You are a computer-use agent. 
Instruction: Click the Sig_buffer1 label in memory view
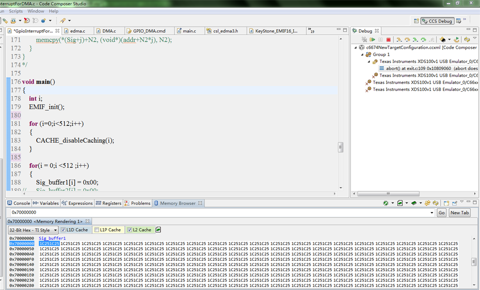click(52, 238)
